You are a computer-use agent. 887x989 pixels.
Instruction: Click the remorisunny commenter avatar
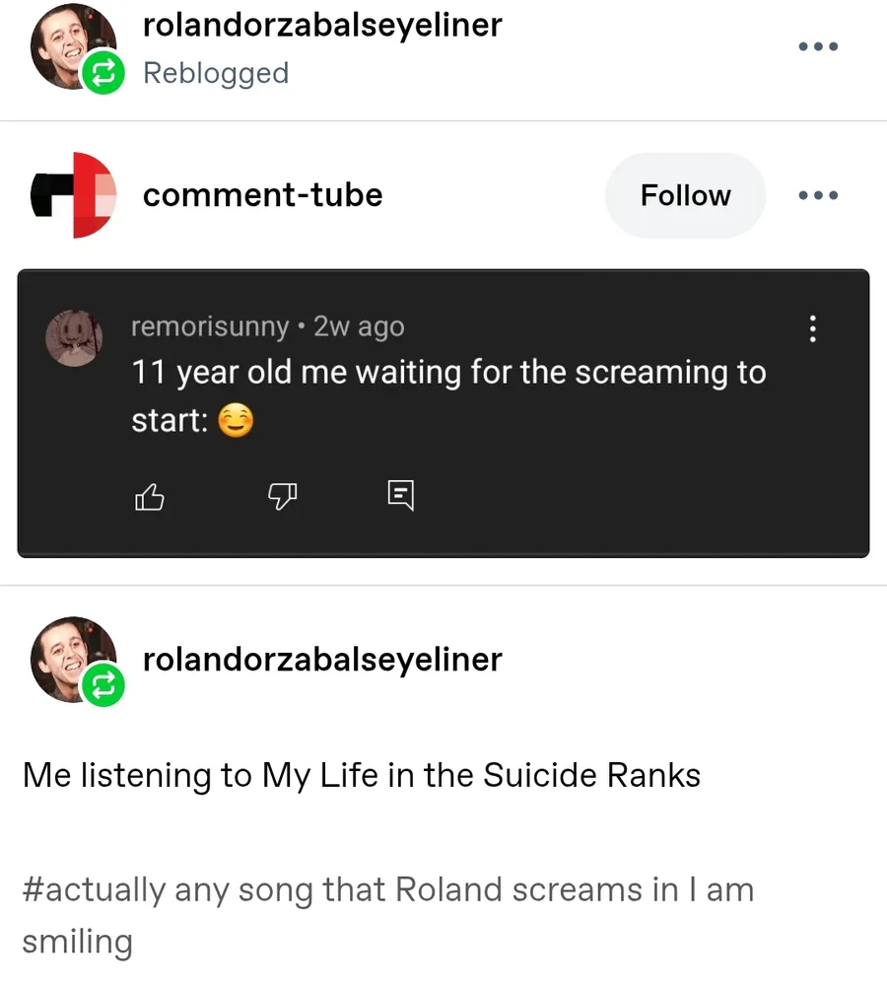[75, 337]
